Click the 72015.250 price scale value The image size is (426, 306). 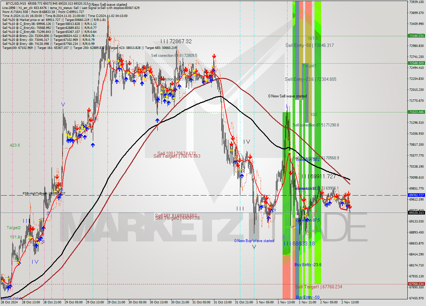point(416,90)
